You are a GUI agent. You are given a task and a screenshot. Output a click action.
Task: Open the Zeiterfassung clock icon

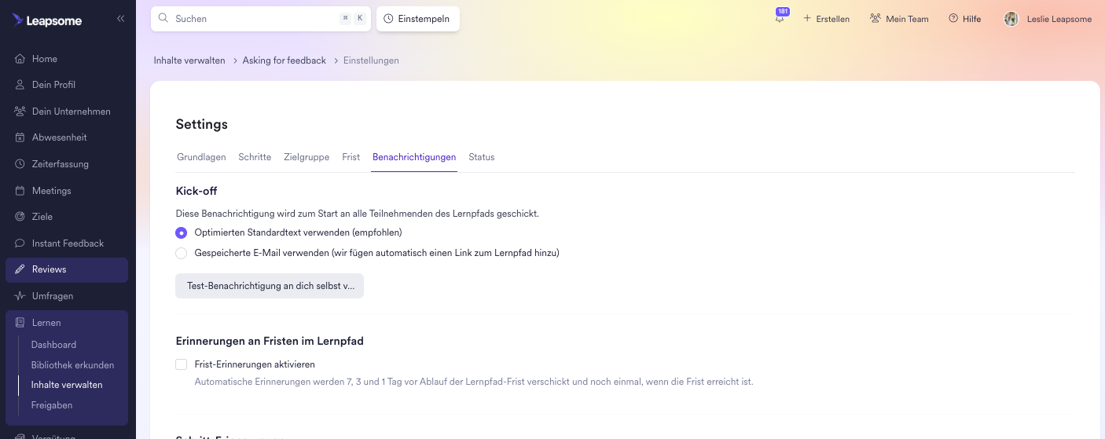click(x=20, y=164)
